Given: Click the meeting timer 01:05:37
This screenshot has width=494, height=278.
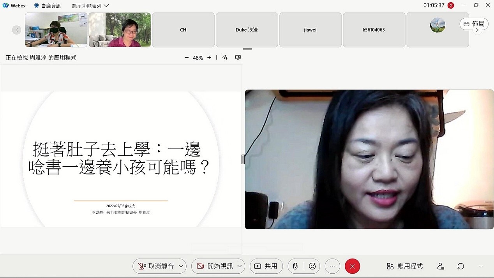Looking at the screenshot, I should (434, 5).
